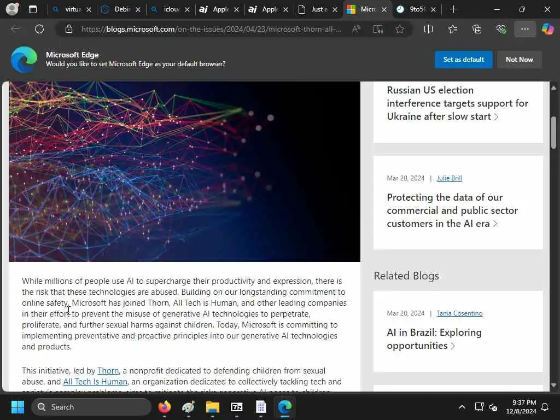Open 7-Zip from the taskbar
The image size is (560, 420).
click(x=236, y=407)
